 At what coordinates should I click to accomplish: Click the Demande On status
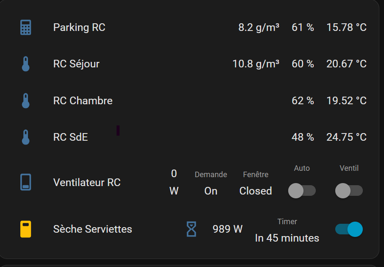[x=211, y=191]
